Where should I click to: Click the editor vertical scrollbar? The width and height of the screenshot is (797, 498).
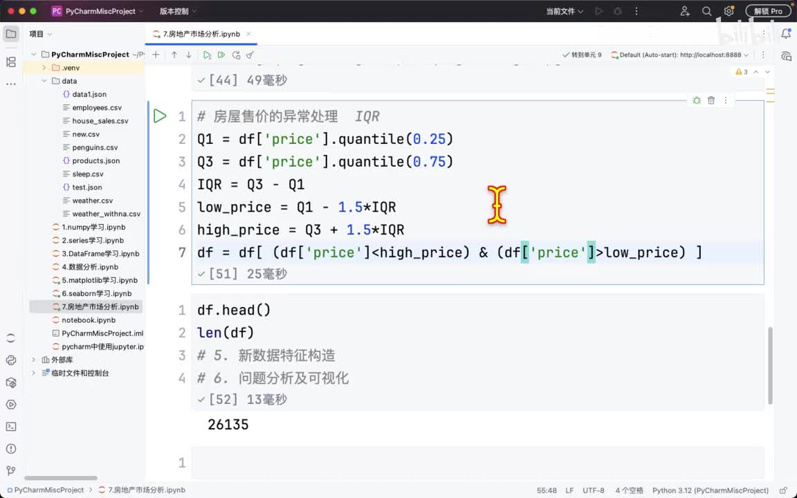click(x=770, y=365)
